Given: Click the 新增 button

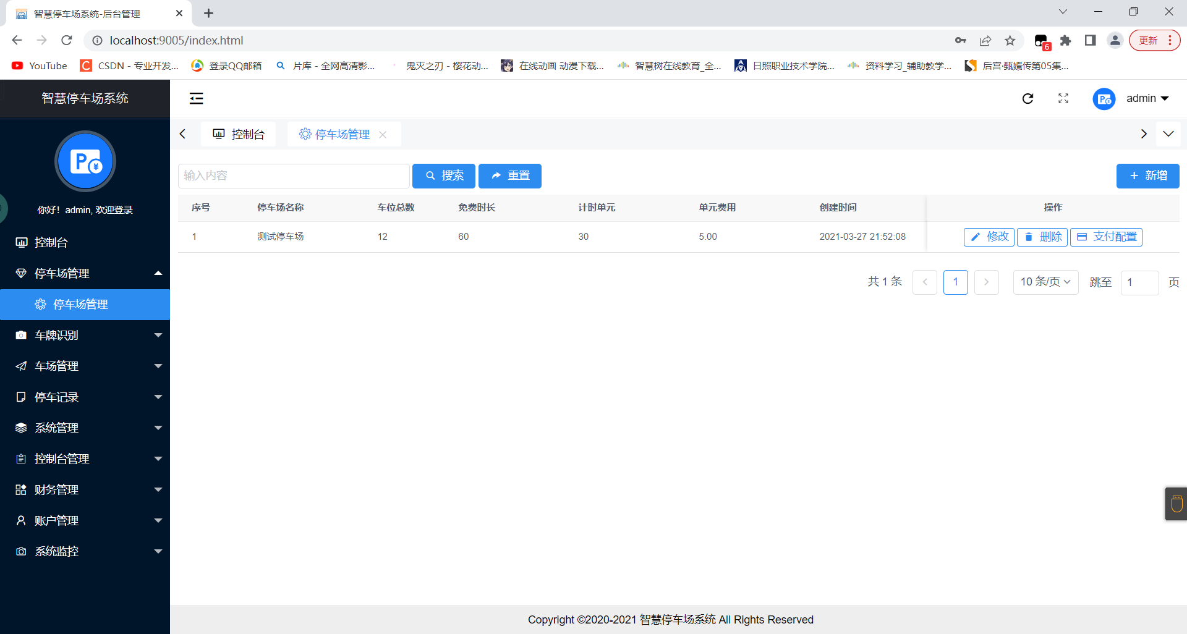Looking at the screenshot, I should click(1148, 175).
